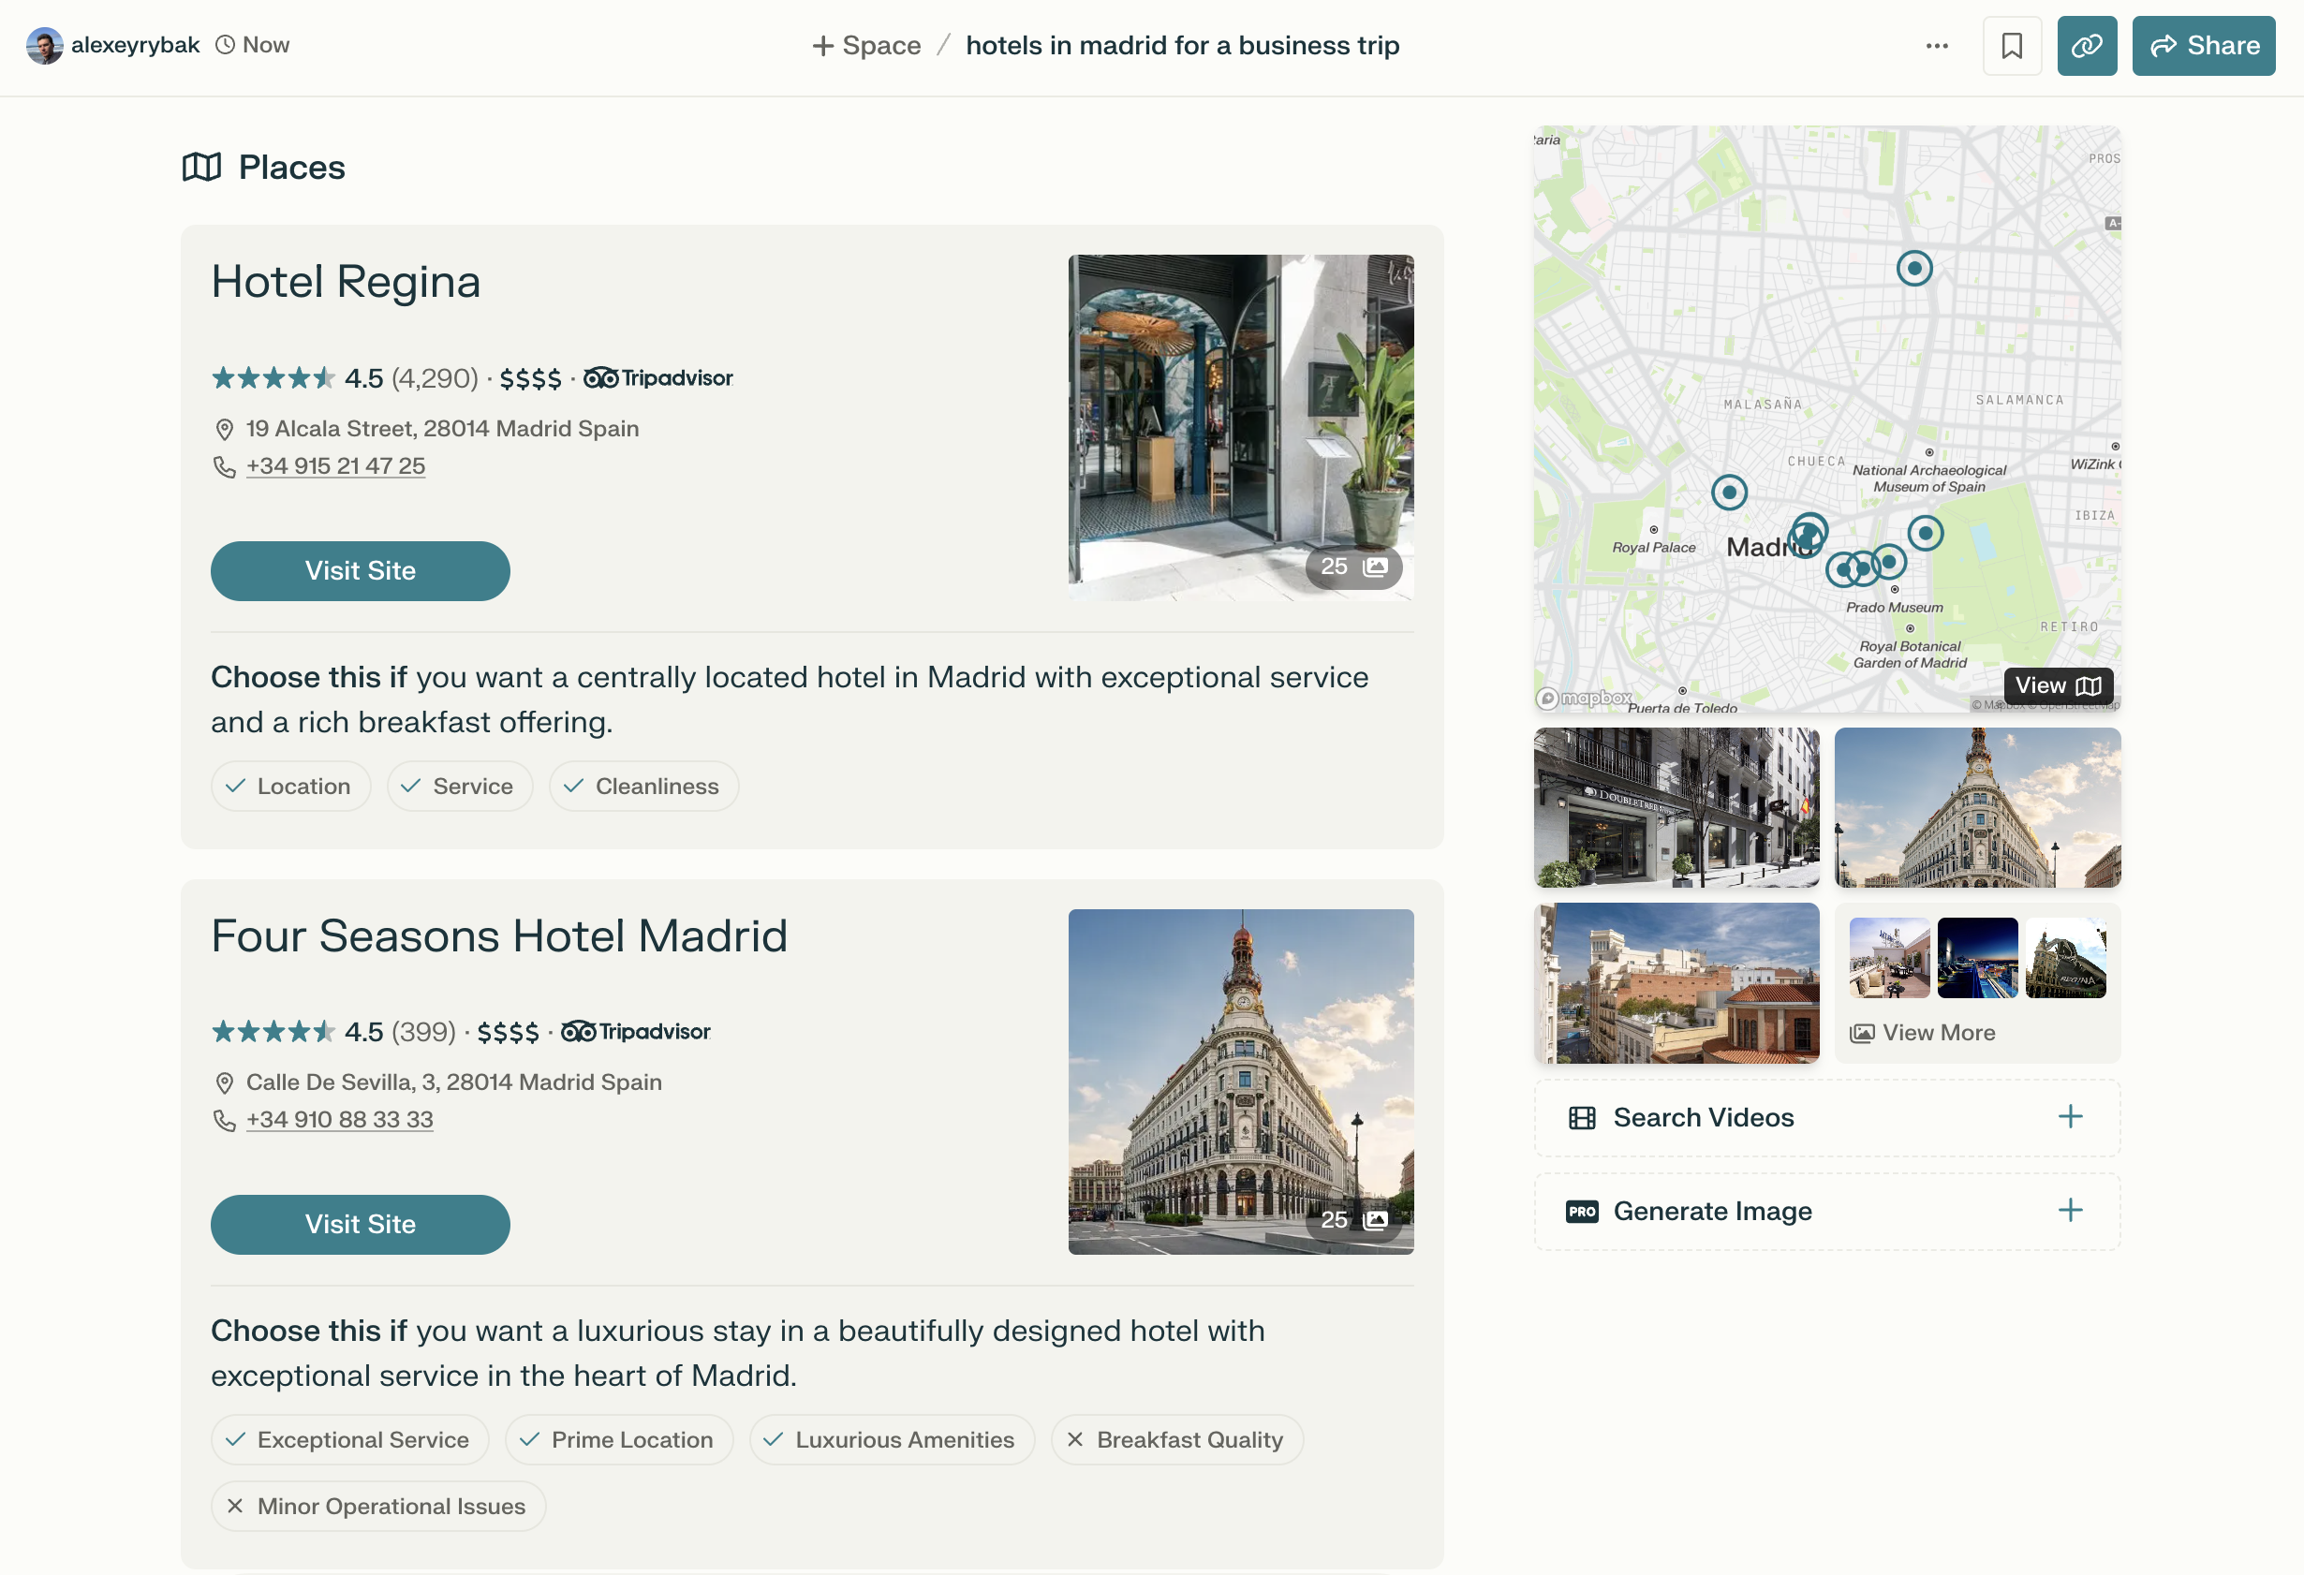Open the Regina sign small thumbnail
Viewport: 2304px width, 1575px height.
[2065, 958]
